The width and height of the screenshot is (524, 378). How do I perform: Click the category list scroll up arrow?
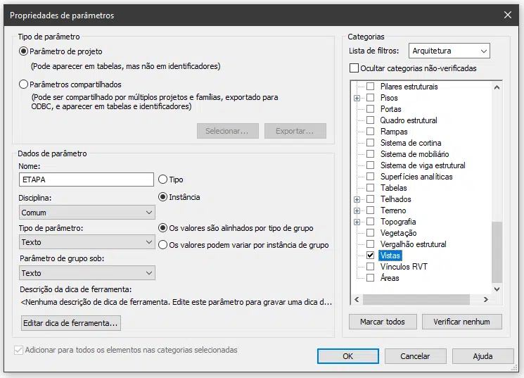coord(497,87)
